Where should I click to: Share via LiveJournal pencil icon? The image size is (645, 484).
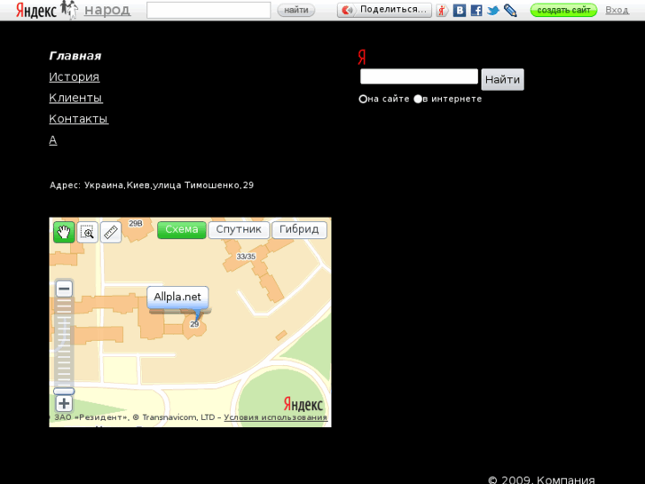click(510, 11)
